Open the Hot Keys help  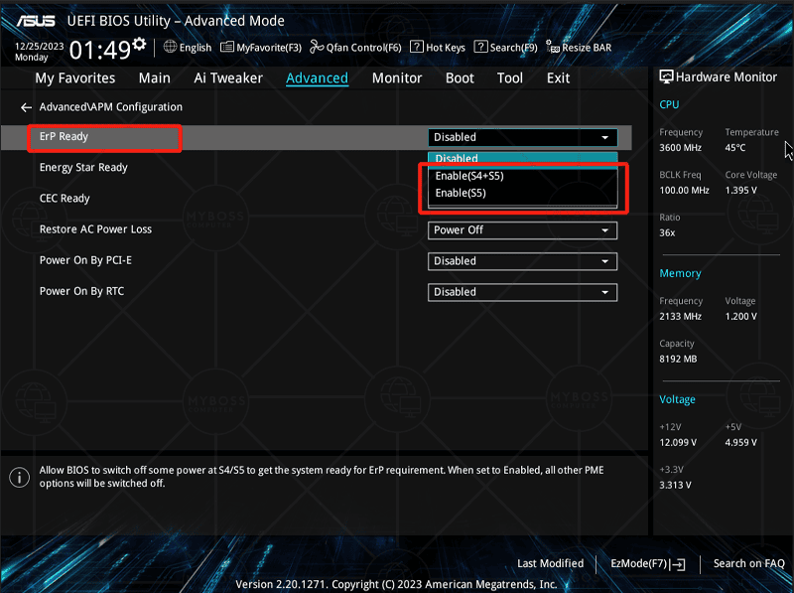(x=438, y=48)
